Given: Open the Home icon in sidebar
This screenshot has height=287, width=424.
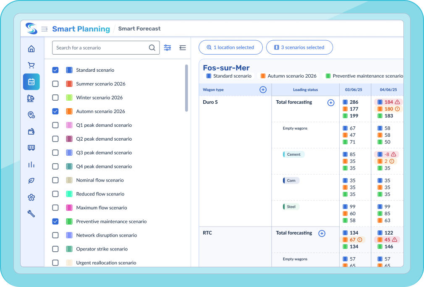Looking at the screenshot, I should (x=31, y=49).
